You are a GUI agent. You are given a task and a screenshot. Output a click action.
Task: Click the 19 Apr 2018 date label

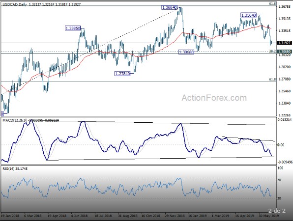point(57,216)
